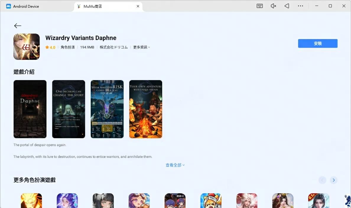Click the 4.0 star rating
The height and width of the screenshot is (208, 351).
(50, 47)
